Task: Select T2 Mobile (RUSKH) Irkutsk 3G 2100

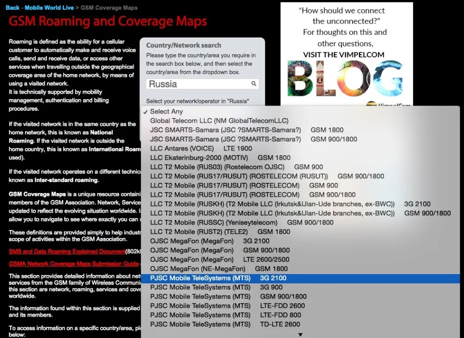Action: point(300,204)
